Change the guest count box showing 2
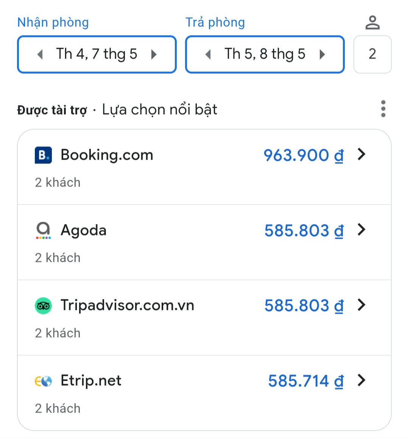 point(372,54)
